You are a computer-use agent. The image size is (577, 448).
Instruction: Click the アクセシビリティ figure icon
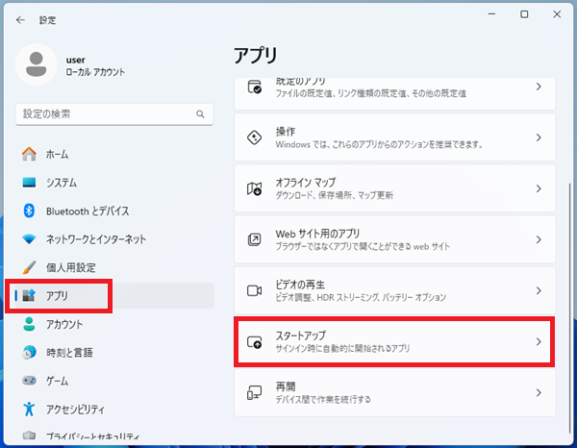coord(29,409)
